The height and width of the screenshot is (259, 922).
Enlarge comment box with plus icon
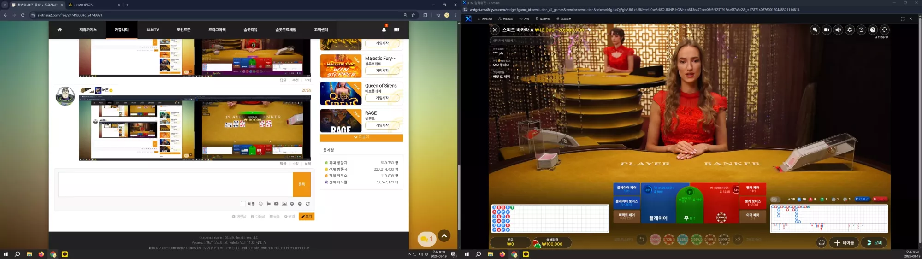(292, 204)
